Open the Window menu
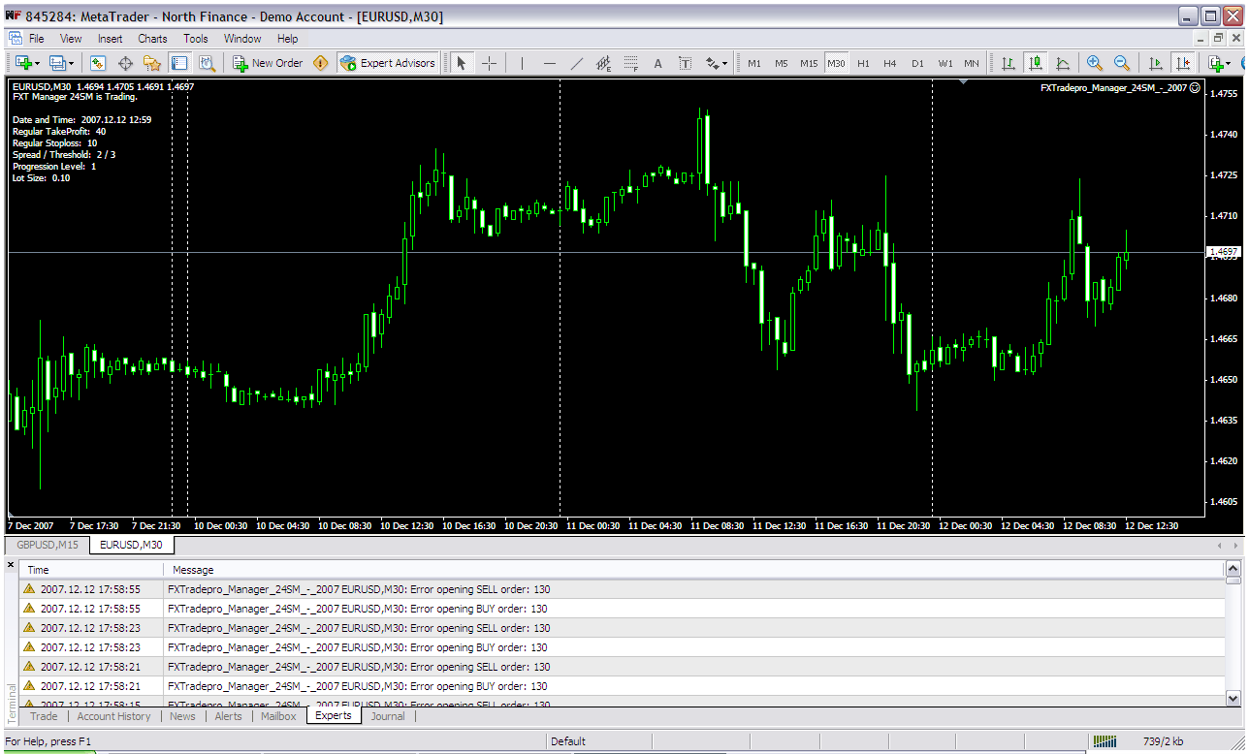This screenshot has height=754, width=1249. [x=242, y=39]
